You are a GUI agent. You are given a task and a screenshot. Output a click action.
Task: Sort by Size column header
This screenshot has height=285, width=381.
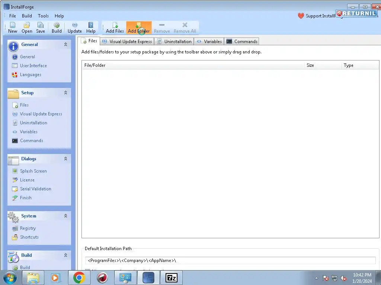(323, 65)
